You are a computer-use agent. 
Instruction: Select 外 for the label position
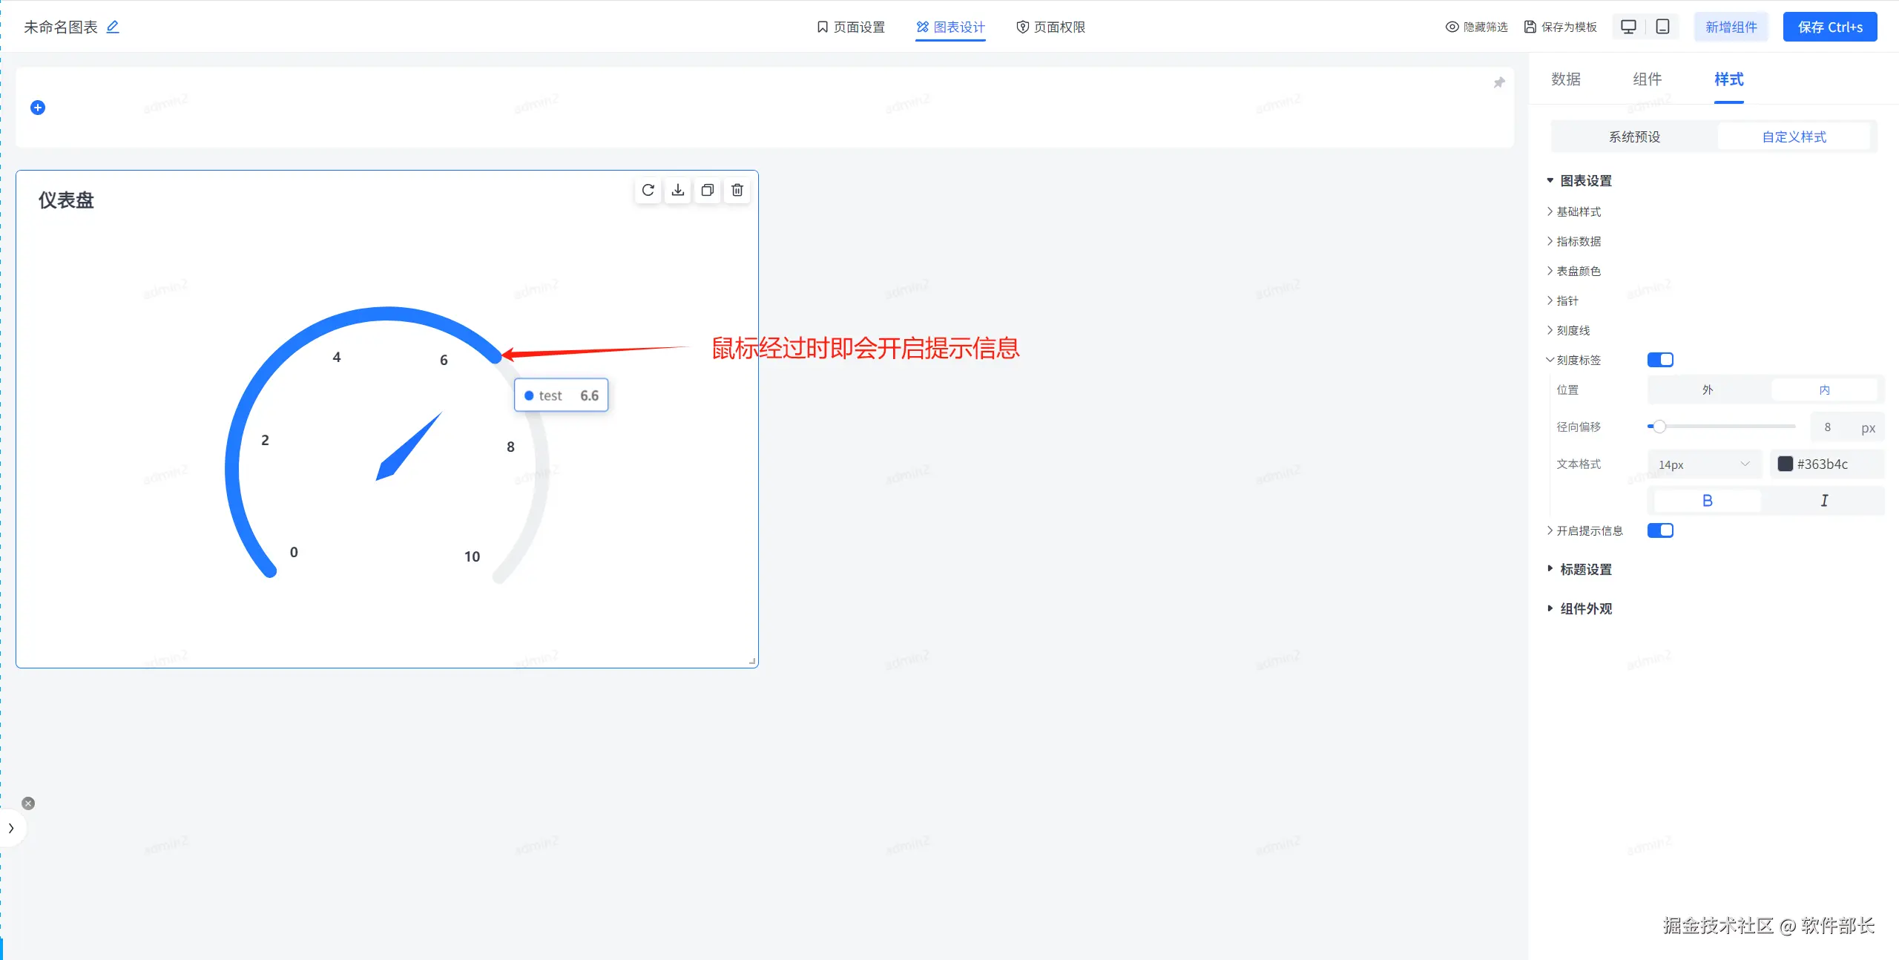click(1708, 389)
